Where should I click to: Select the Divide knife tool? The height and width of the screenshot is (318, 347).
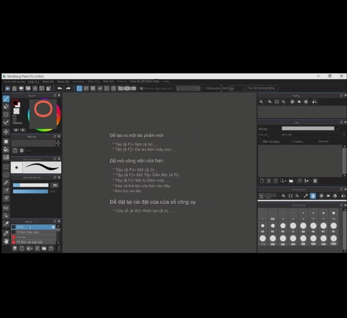tap(6, 224)
